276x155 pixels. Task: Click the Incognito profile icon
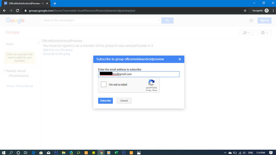[x=266, y=10]
